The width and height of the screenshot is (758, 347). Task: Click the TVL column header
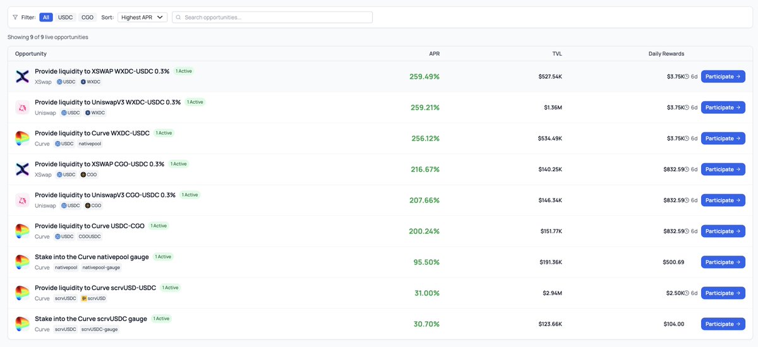point(556,54)
